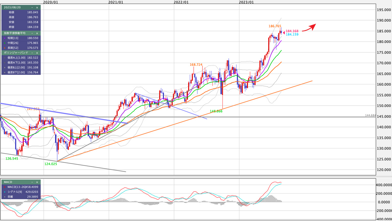Screen dimensions: 392x221
Task: Select the 偏差B上[2.00] band label
Action: [16, 67]
